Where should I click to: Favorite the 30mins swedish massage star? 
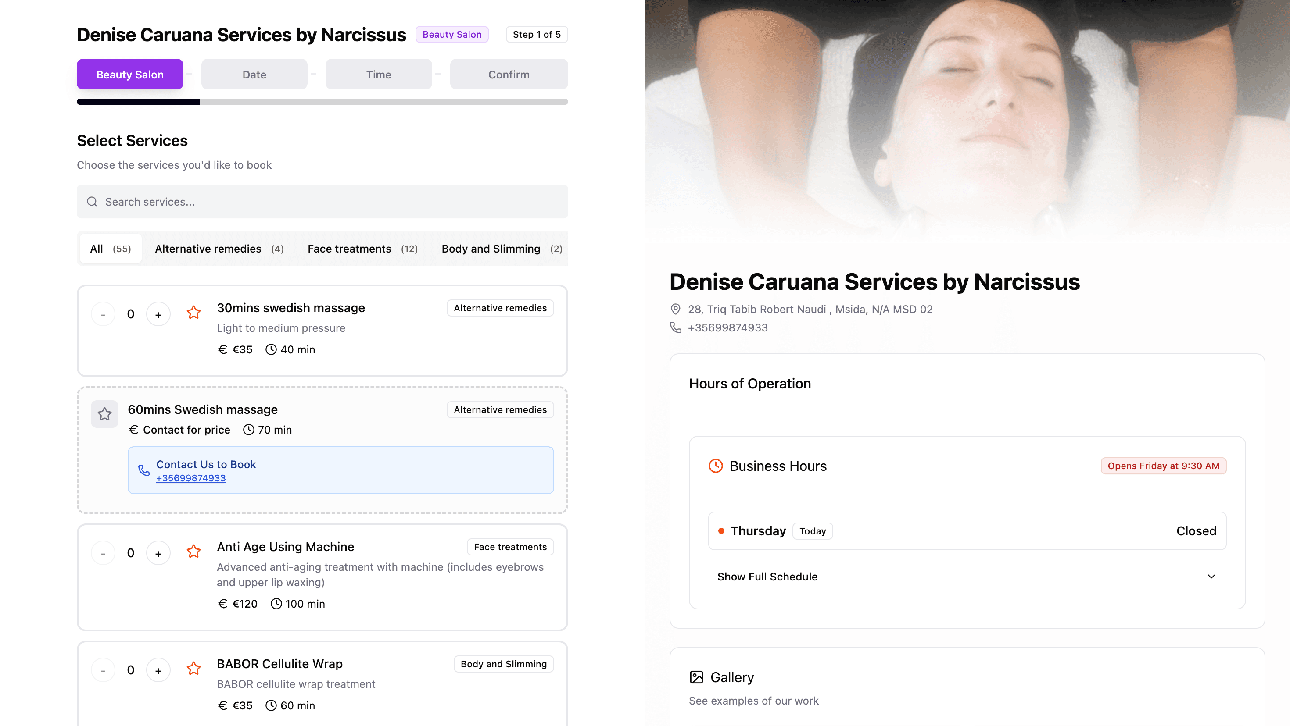pyautogui.click(x=193, y=313)
